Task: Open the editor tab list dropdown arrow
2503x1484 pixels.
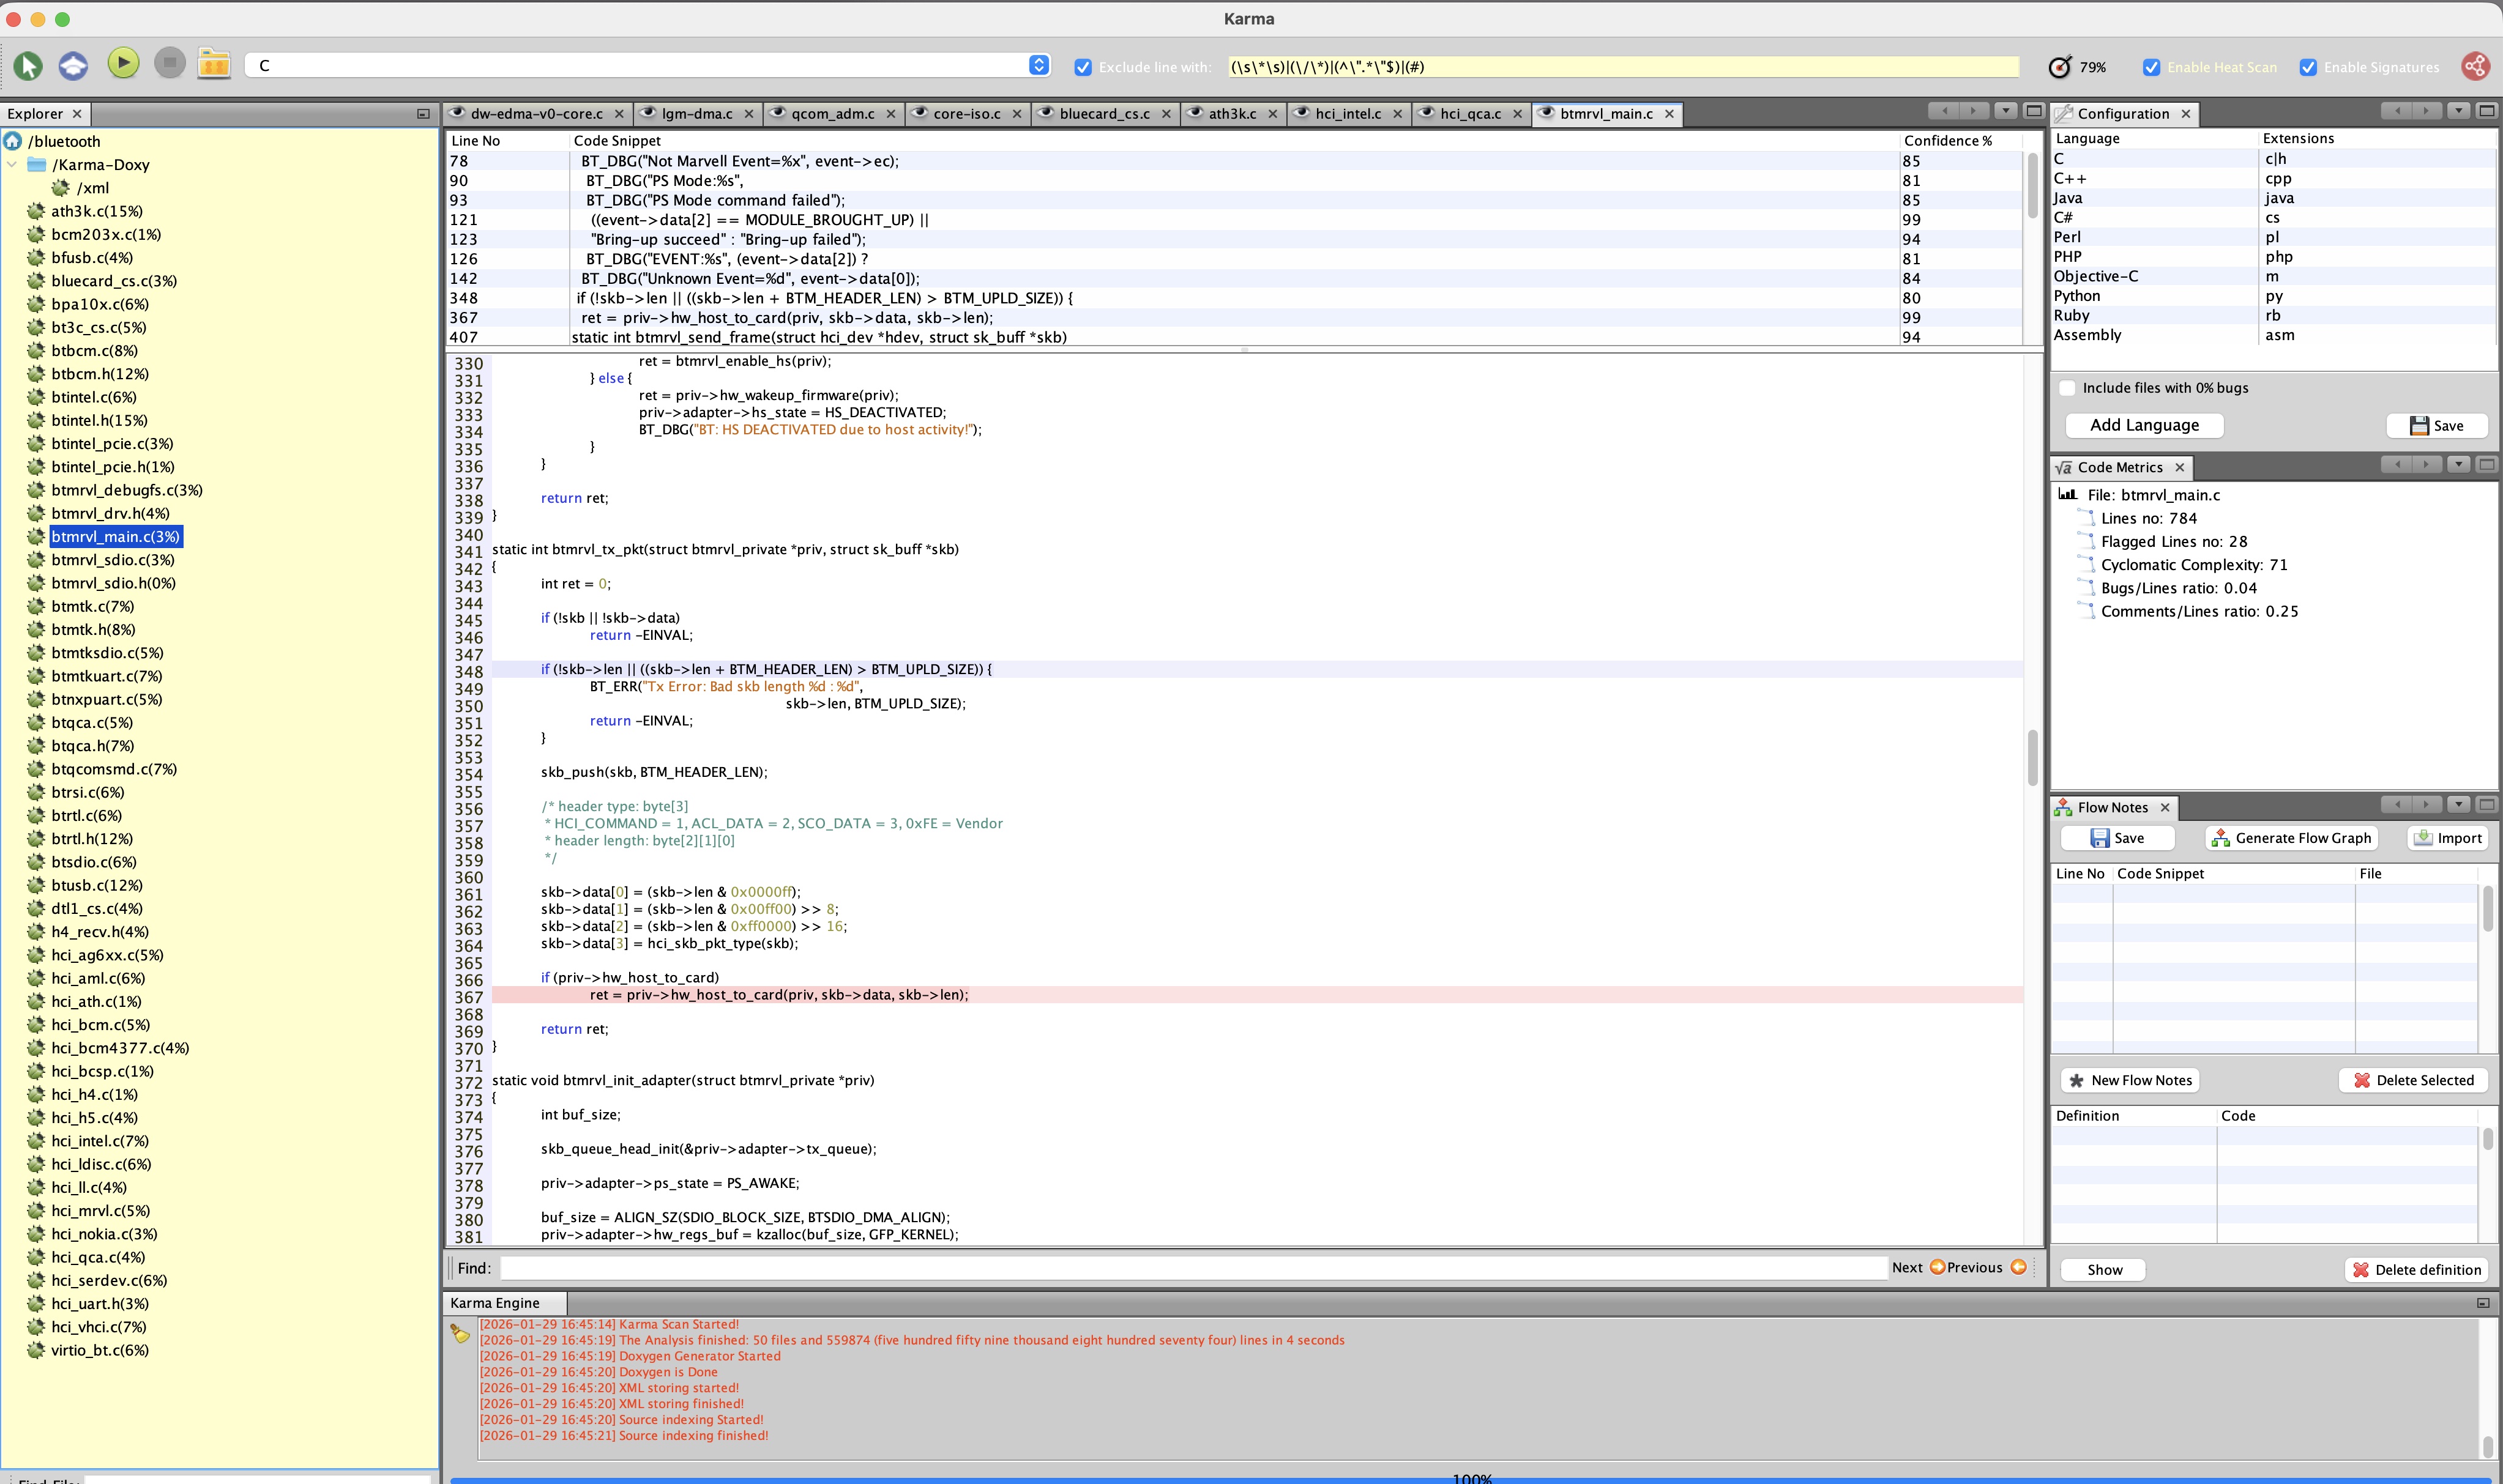Action: point(2005,111)
